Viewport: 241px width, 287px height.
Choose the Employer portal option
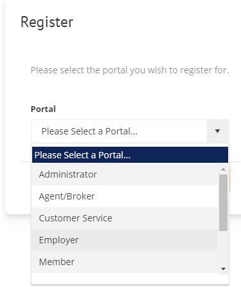[125, 240]
